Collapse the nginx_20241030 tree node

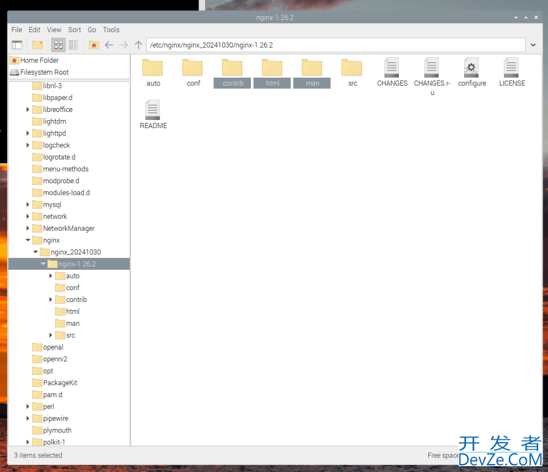pos(36,252)
